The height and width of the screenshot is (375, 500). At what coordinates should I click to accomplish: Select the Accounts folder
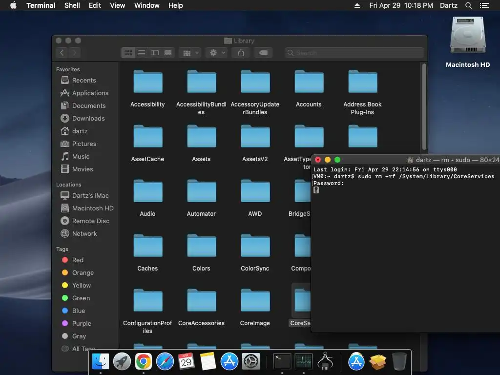(x=309, y=82)
